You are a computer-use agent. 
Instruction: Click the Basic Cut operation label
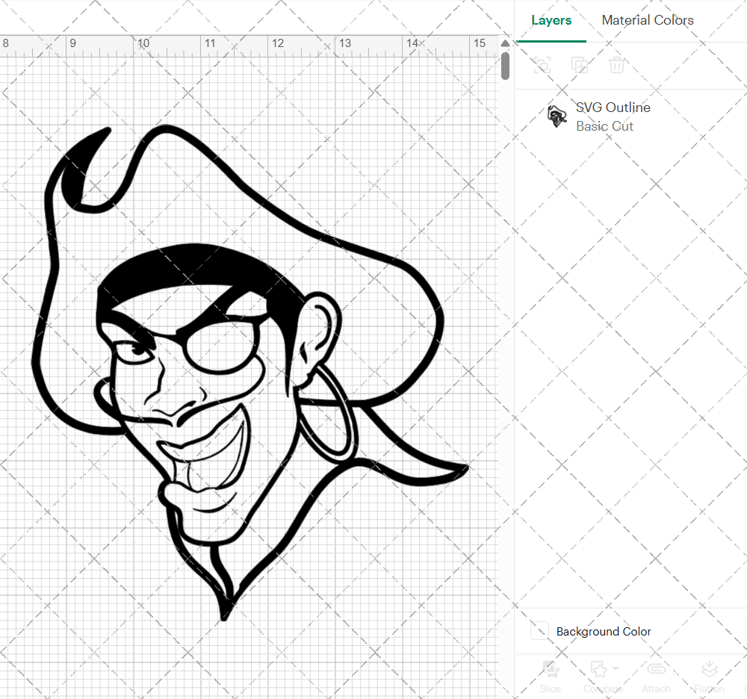tap(604, 126)
